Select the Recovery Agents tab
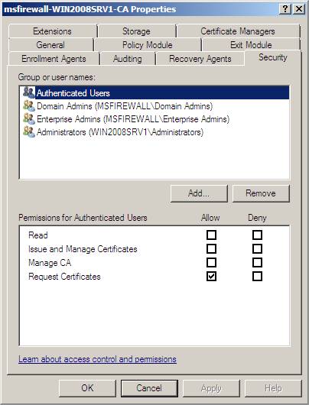Image resolution: width=309 pixels, height=405 pixels. 200,59
